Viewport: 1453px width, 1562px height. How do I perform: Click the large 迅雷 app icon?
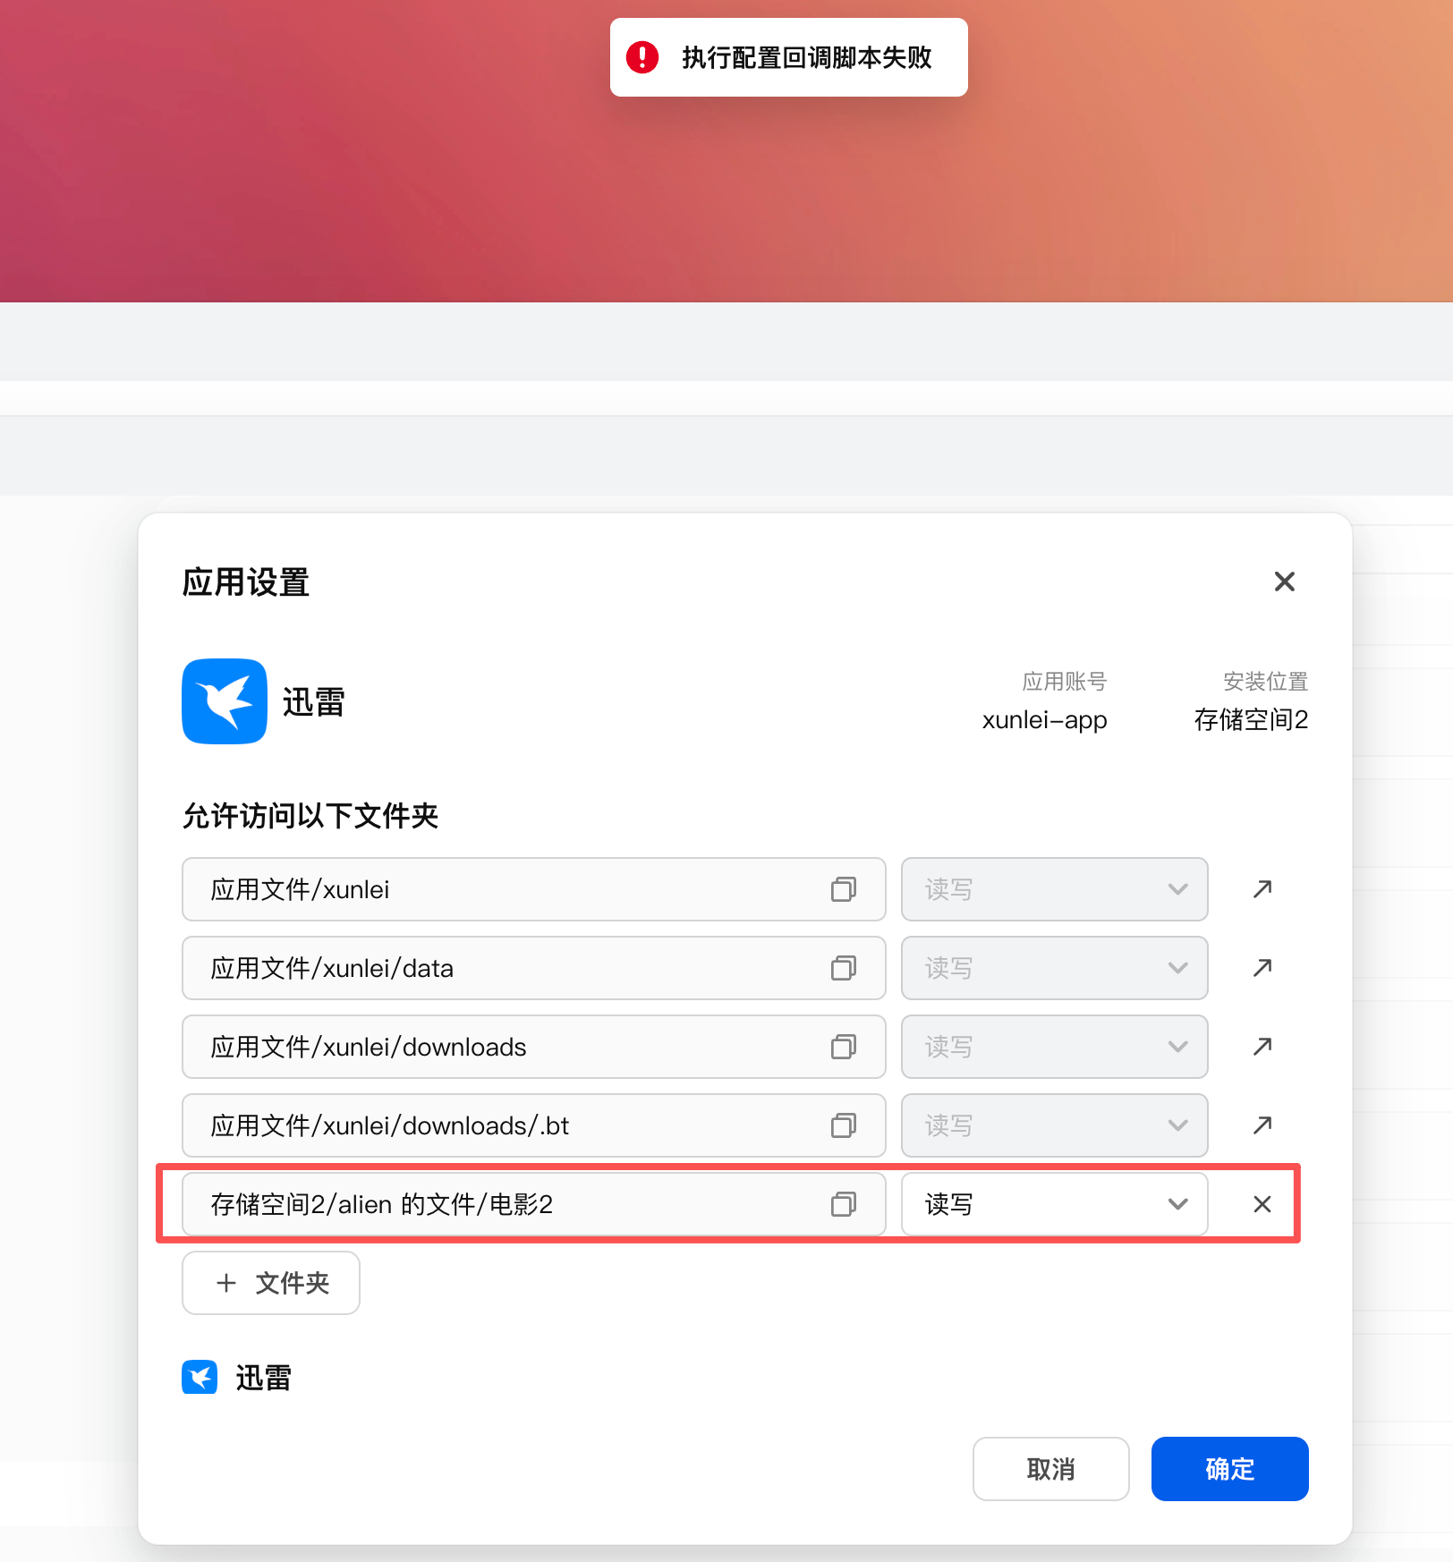click(225, 701)
